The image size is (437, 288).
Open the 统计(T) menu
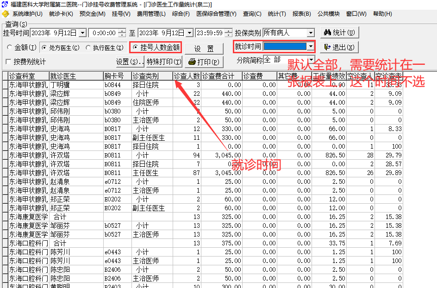tap(277, 14)
